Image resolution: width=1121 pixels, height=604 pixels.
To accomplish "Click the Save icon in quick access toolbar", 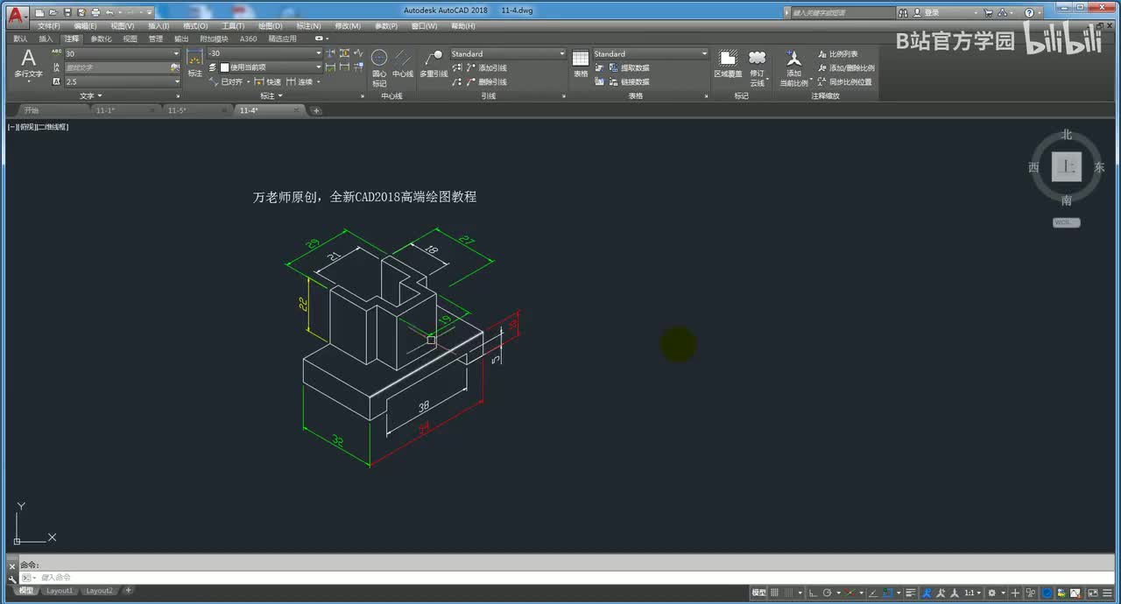I will pos(67,13).
